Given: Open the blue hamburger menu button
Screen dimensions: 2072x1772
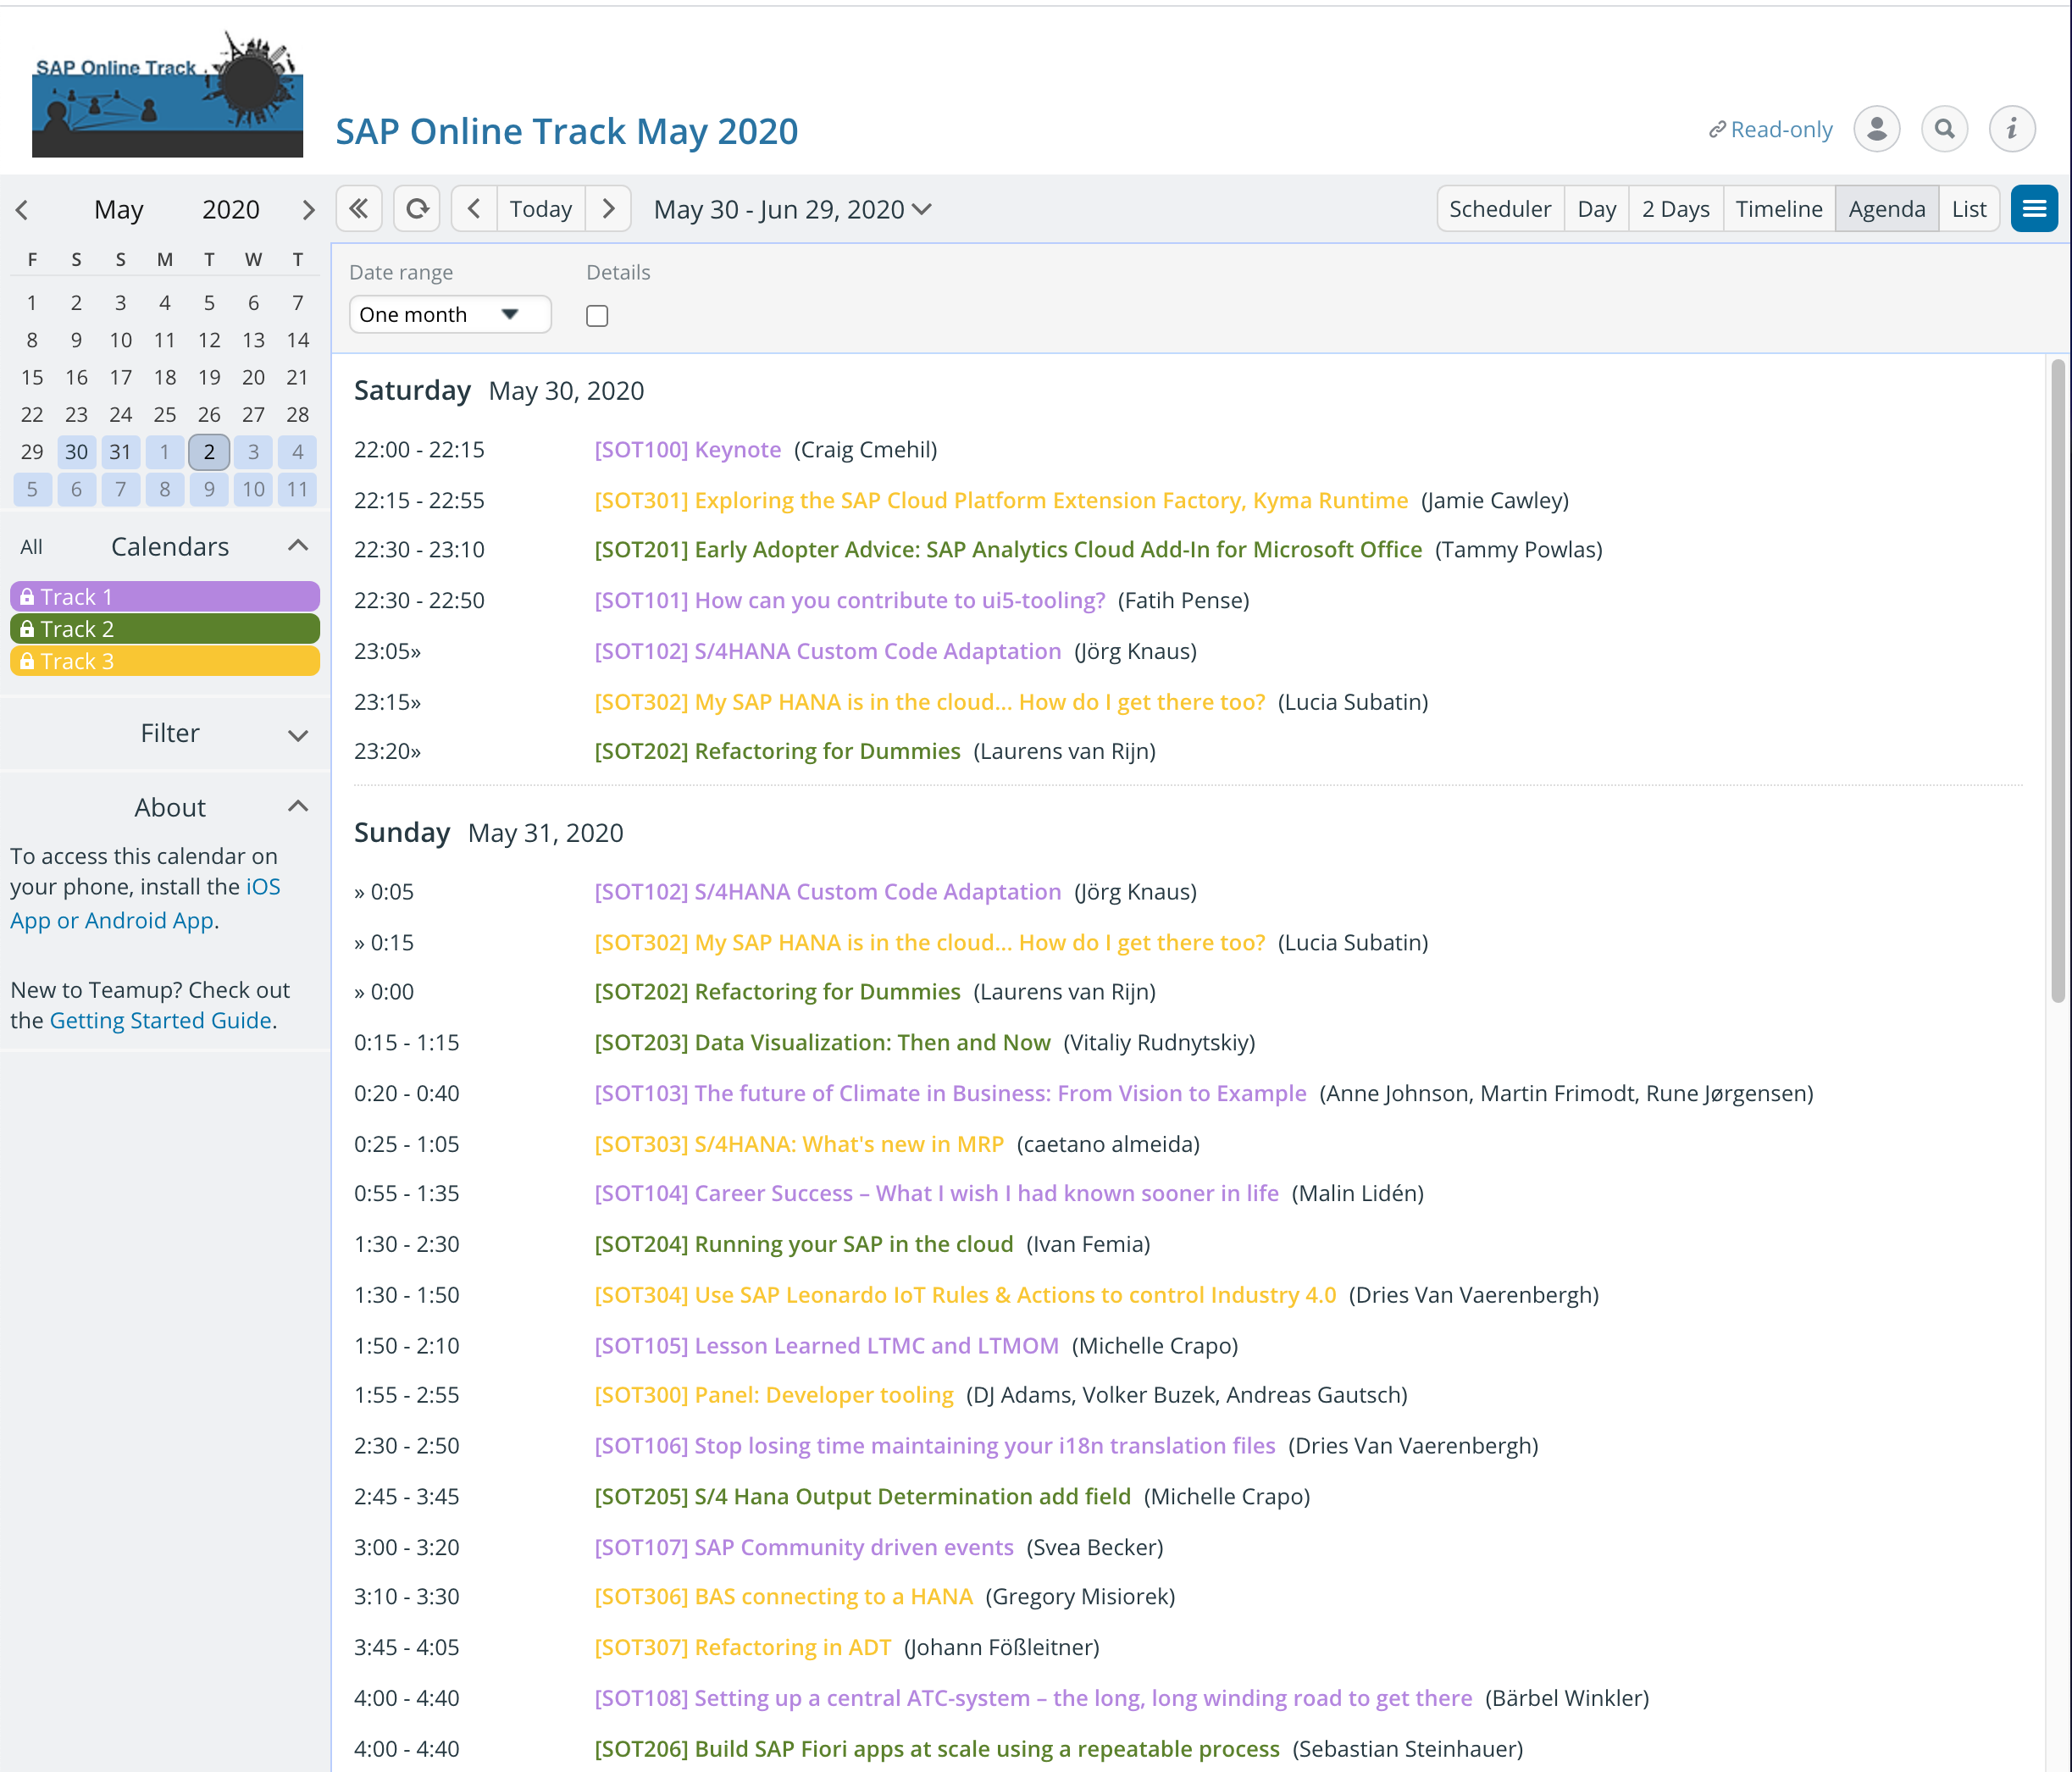Looking at the screenshot, I should tap(2034, 209).
